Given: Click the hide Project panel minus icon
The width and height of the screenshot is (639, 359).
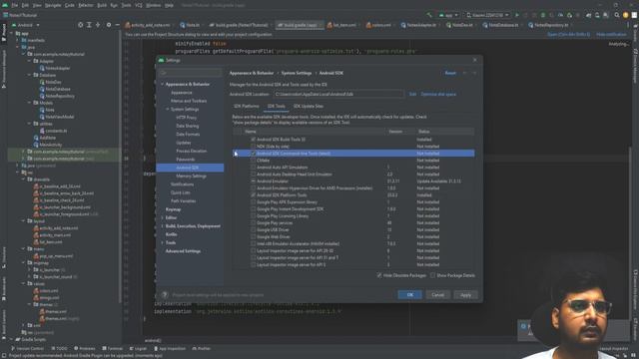Looking at the screenshot, I should click(118, 25).
